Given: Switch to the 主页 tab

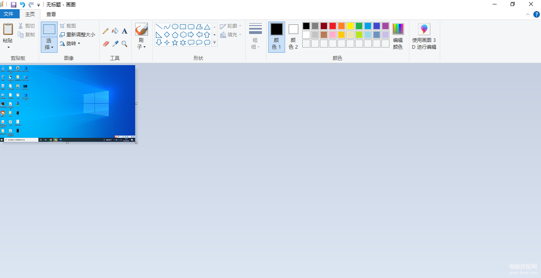Looking at the screenshot, I should click(x=30, y=14).
